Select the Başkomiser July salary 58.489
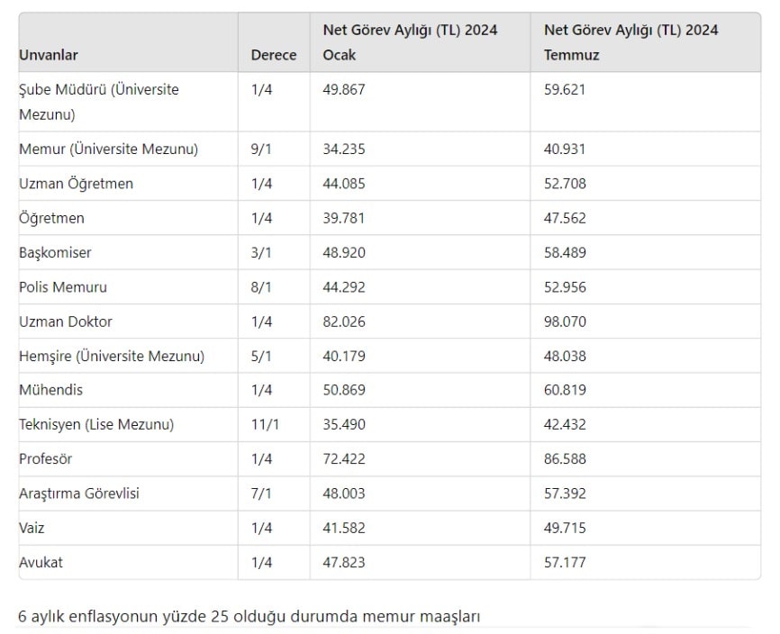The image size is (780, 634). tap(565, 253)
